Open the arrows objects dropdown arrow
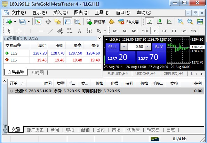 105,31
